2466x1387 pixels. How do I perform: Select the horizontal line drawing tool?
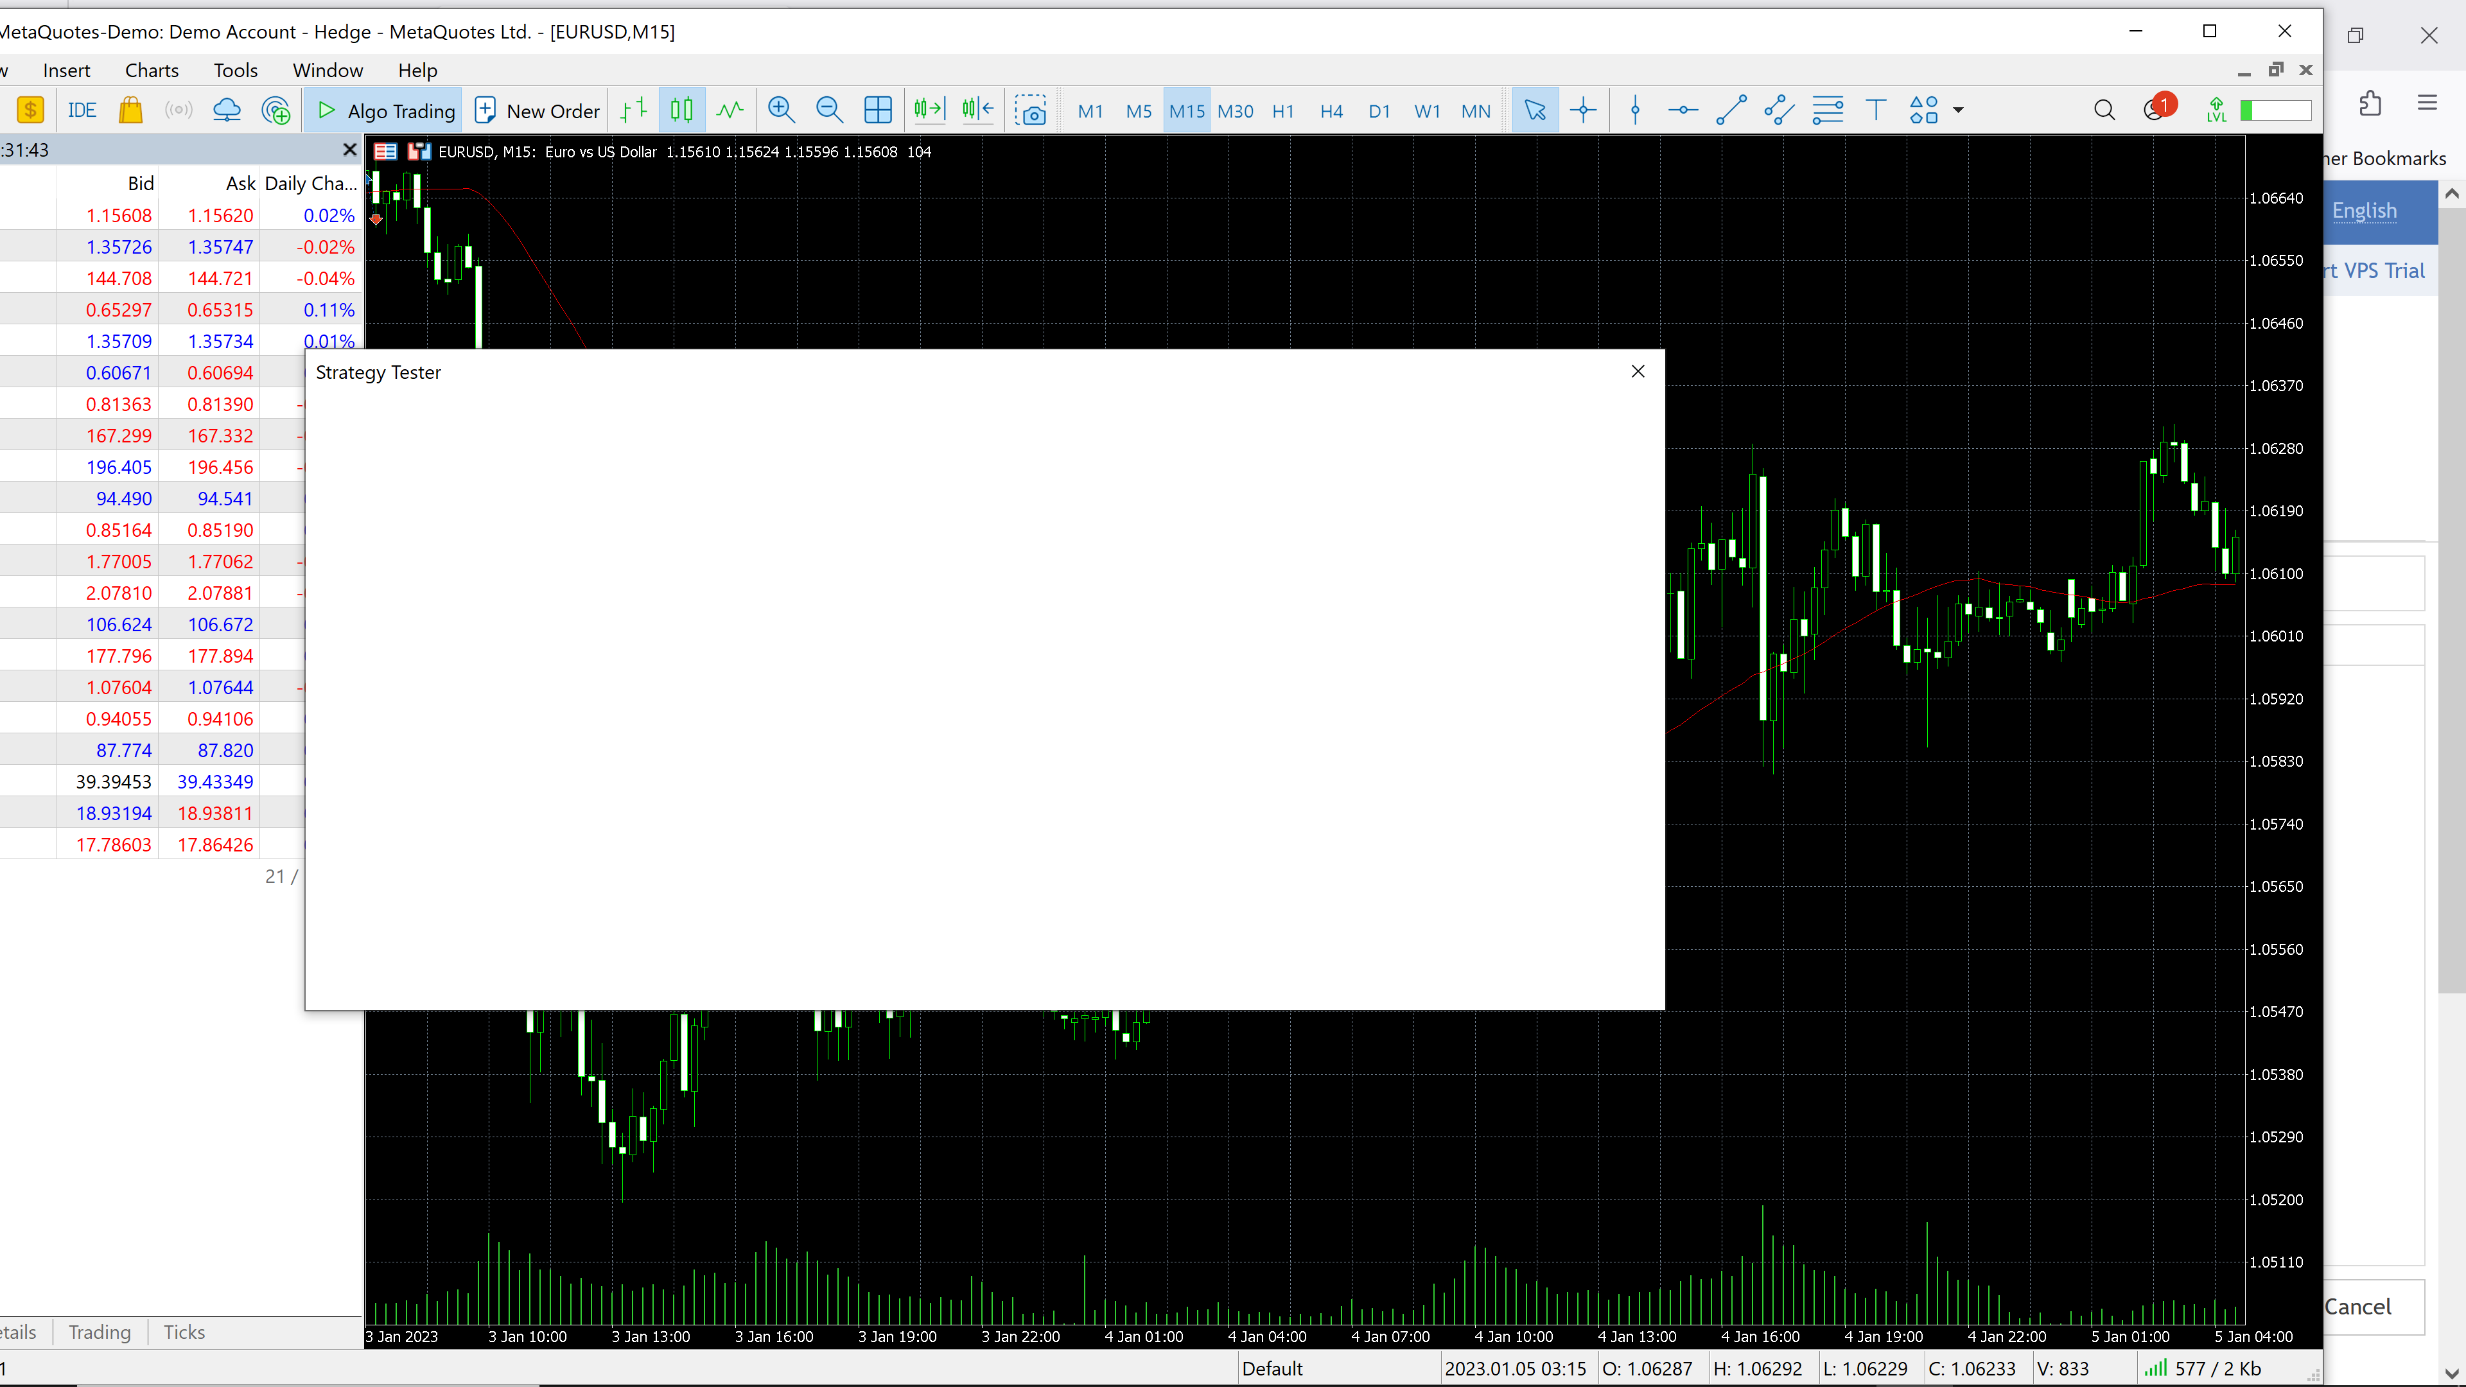click(x=1683, y=110)
